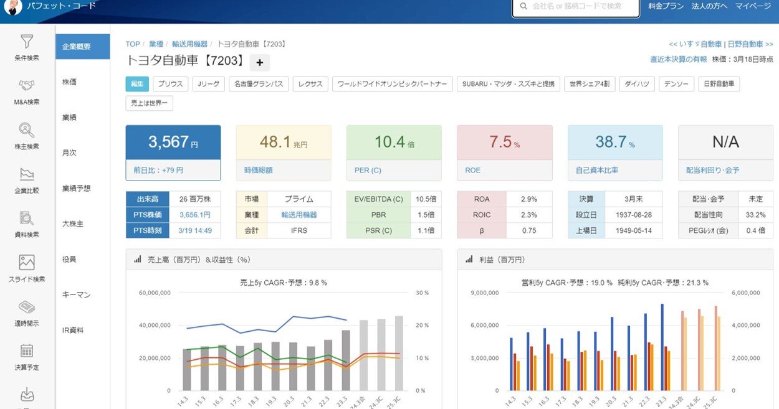The height and width of the screenshot is (409, 779).
Task: Open 輸送用機器 link in 業種 row
Action: click(x=299, y=215)
